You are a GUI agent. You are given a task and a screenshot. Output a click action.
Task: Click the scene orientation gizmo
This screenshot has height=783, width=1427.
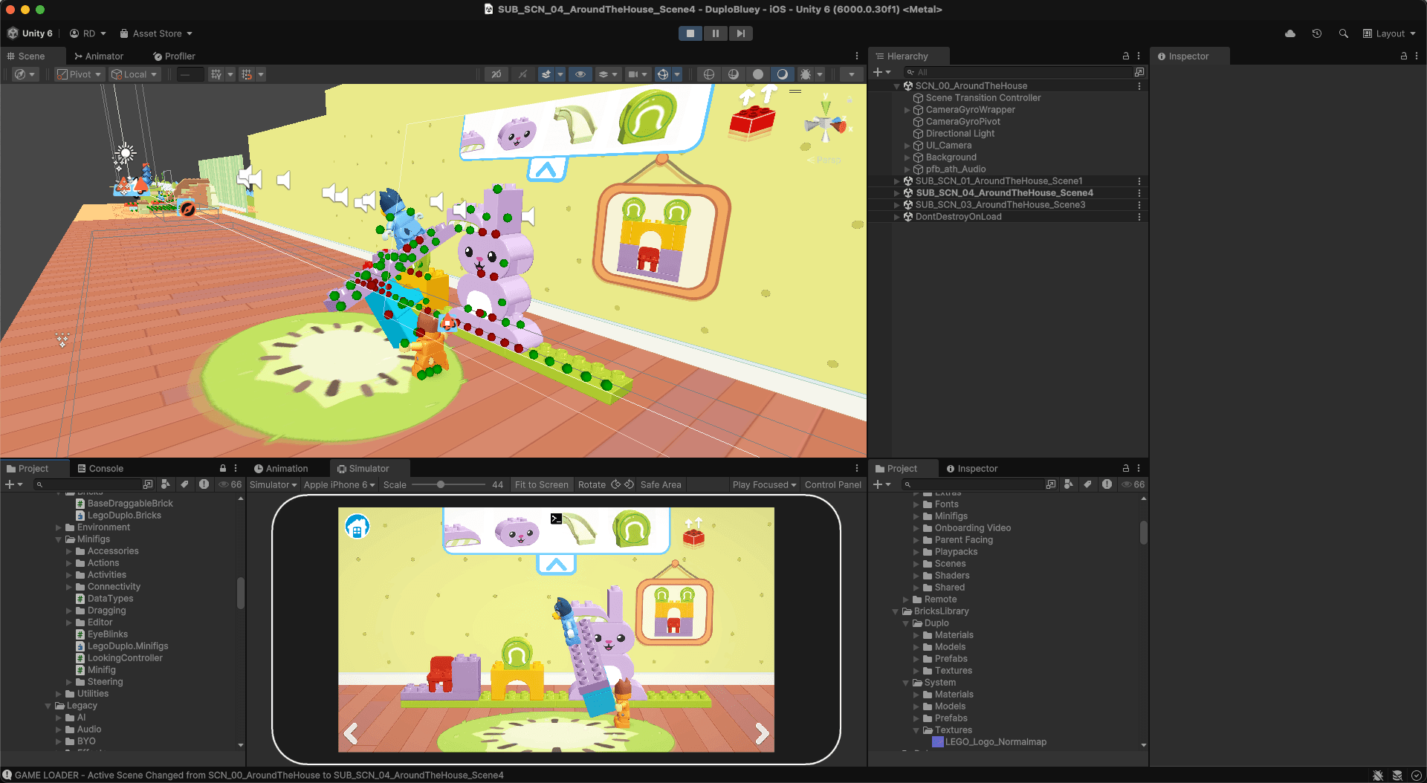pyautogui.click(x=825, y=124)
